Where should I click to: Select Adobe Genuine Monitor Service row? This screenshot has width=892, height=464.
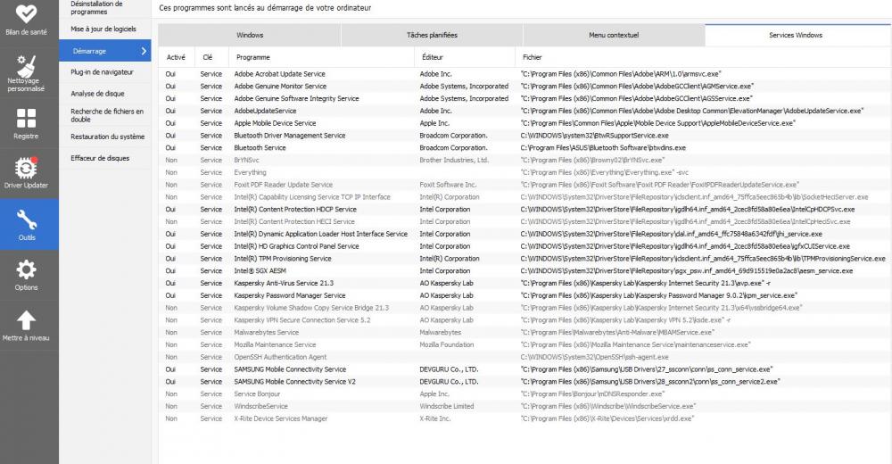[x=525, y=86]
